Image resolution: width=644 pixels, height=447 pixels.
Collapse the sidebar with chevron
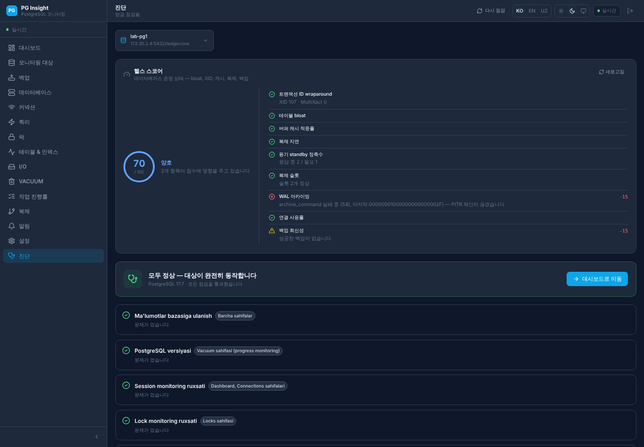(x=97, y=437)
